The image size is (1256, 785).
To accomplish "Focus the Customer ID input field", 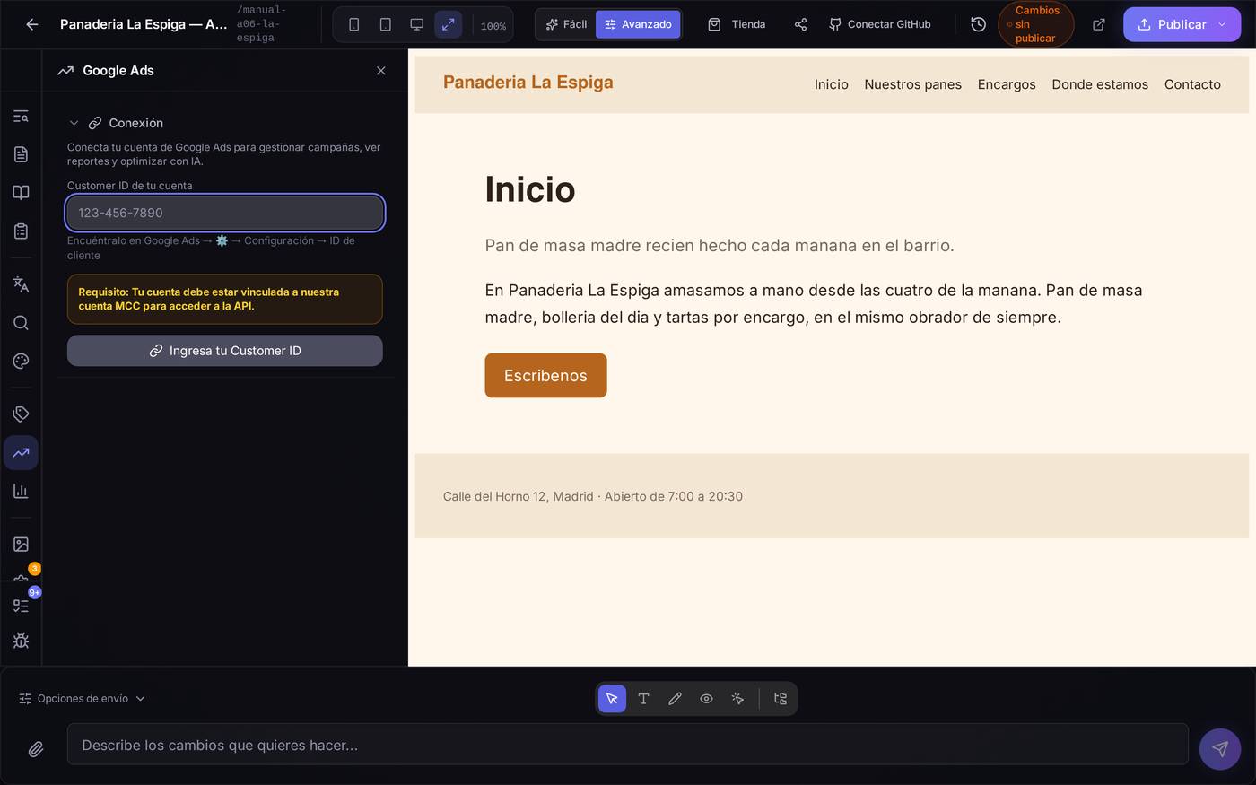I will tap(225, 213).
